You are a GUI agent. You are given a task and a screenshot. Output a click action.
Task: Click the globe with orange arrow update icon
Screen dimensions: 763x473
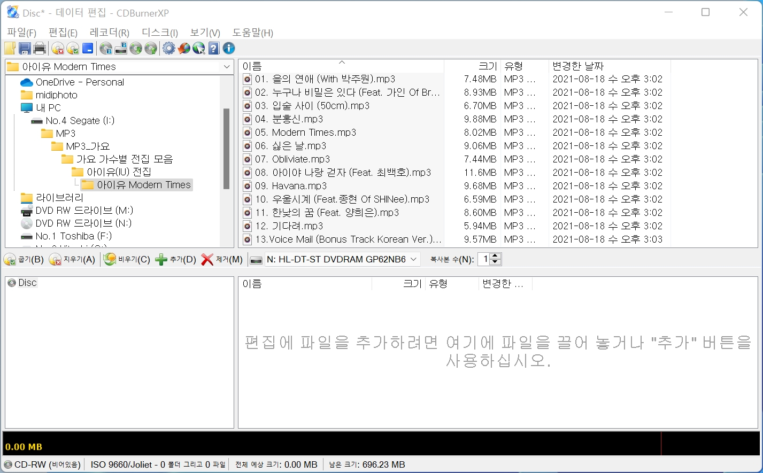[184, 49]
